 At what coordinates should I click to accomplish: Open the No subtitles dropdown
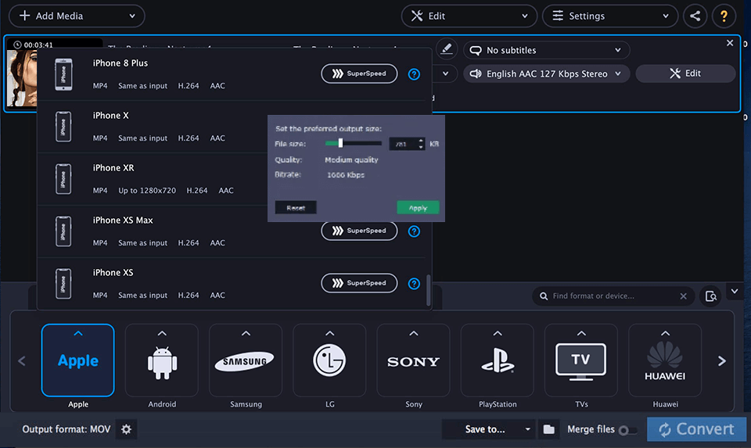pyautogui.click(x=547, y=50)
